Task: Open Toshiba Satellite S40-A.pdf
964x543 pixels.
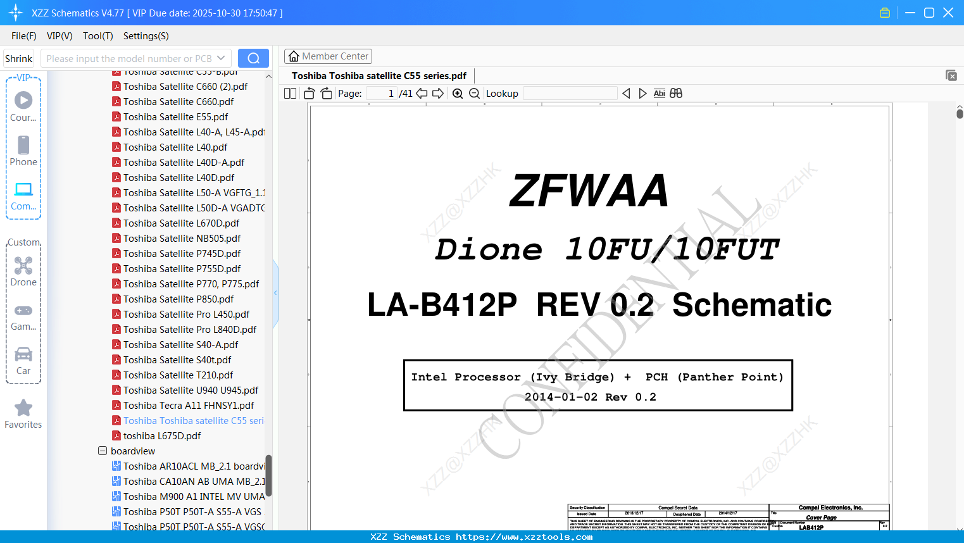Action: click(x=175, y=345)
